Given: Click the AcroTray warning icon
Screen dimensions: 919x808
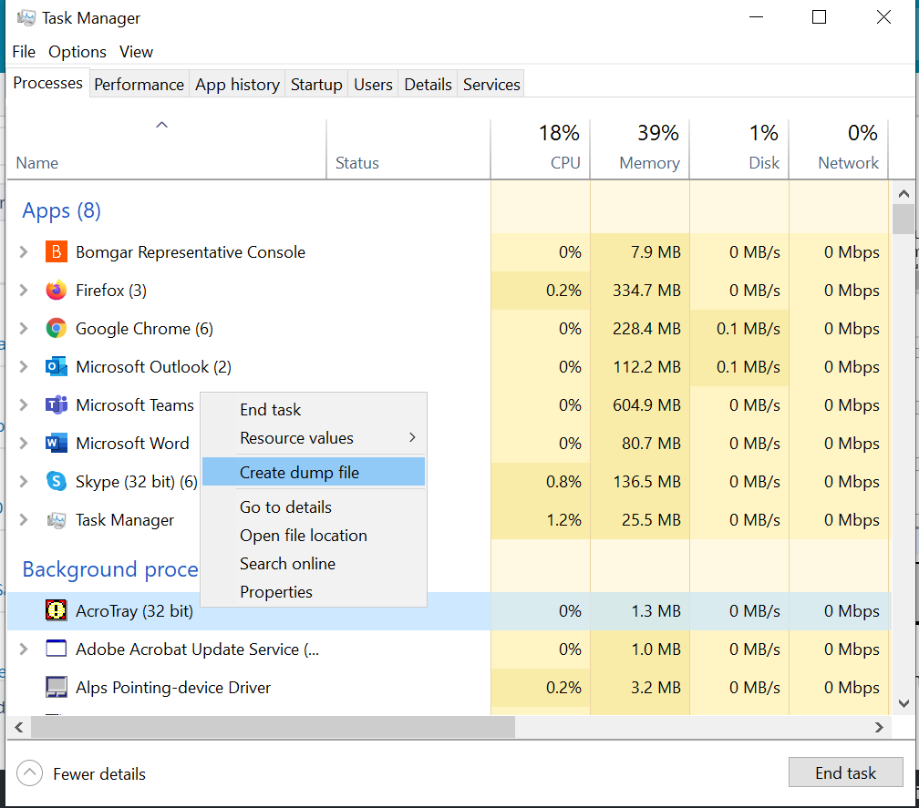Looking at the screenshot, I should 57,611.
